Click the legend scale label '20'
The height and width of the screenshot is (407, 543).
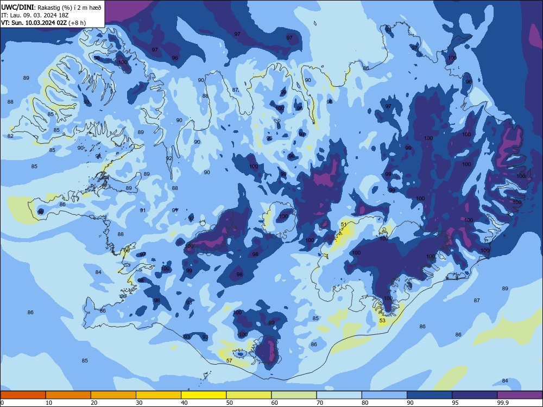tap(94, 403)
